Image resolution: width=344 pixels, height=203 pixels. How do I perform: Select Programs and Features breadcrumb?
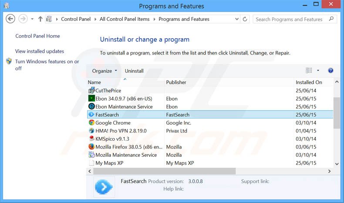(184, 19)
